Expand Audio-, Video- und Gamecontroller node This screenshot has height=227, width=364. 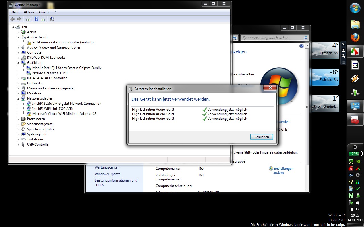pyautogui.click(x=18, y=47)
